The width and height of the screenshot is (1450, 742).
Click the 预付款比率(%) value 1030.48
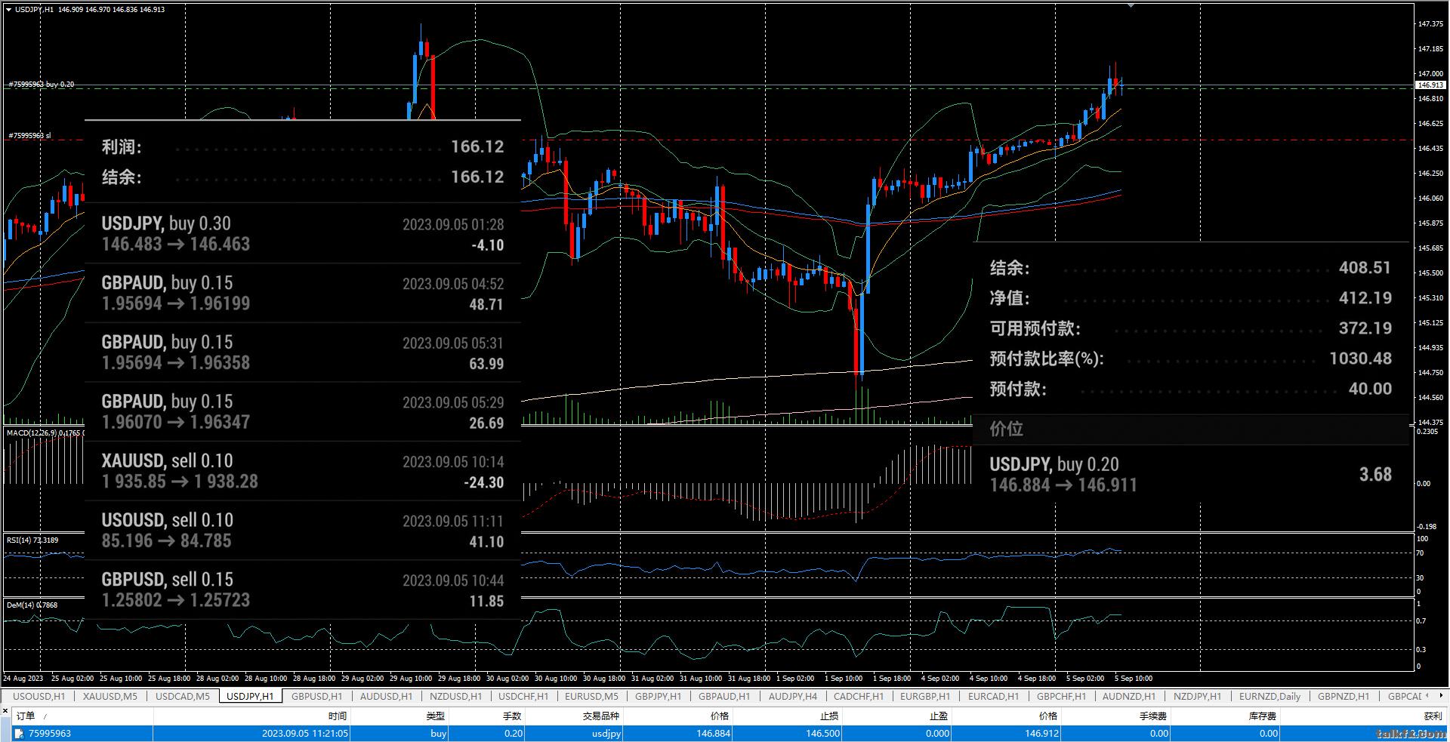point(1360,359)
